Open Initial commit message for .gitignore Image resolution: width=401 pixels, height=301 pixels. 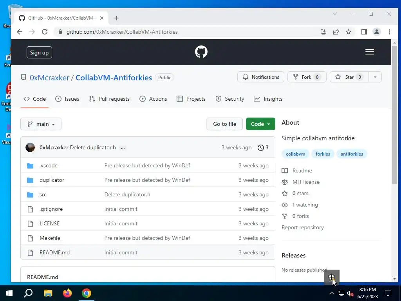[x=121, y=209]
